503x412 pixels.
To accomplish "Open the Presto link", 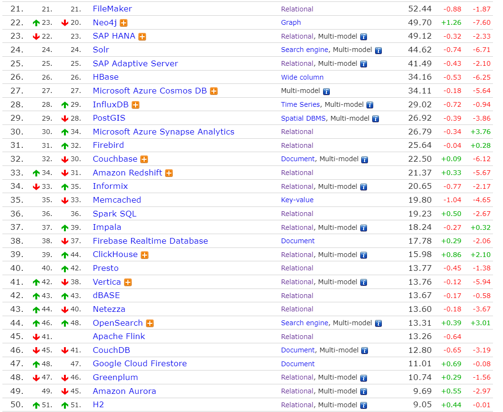I will pos(106,268).
